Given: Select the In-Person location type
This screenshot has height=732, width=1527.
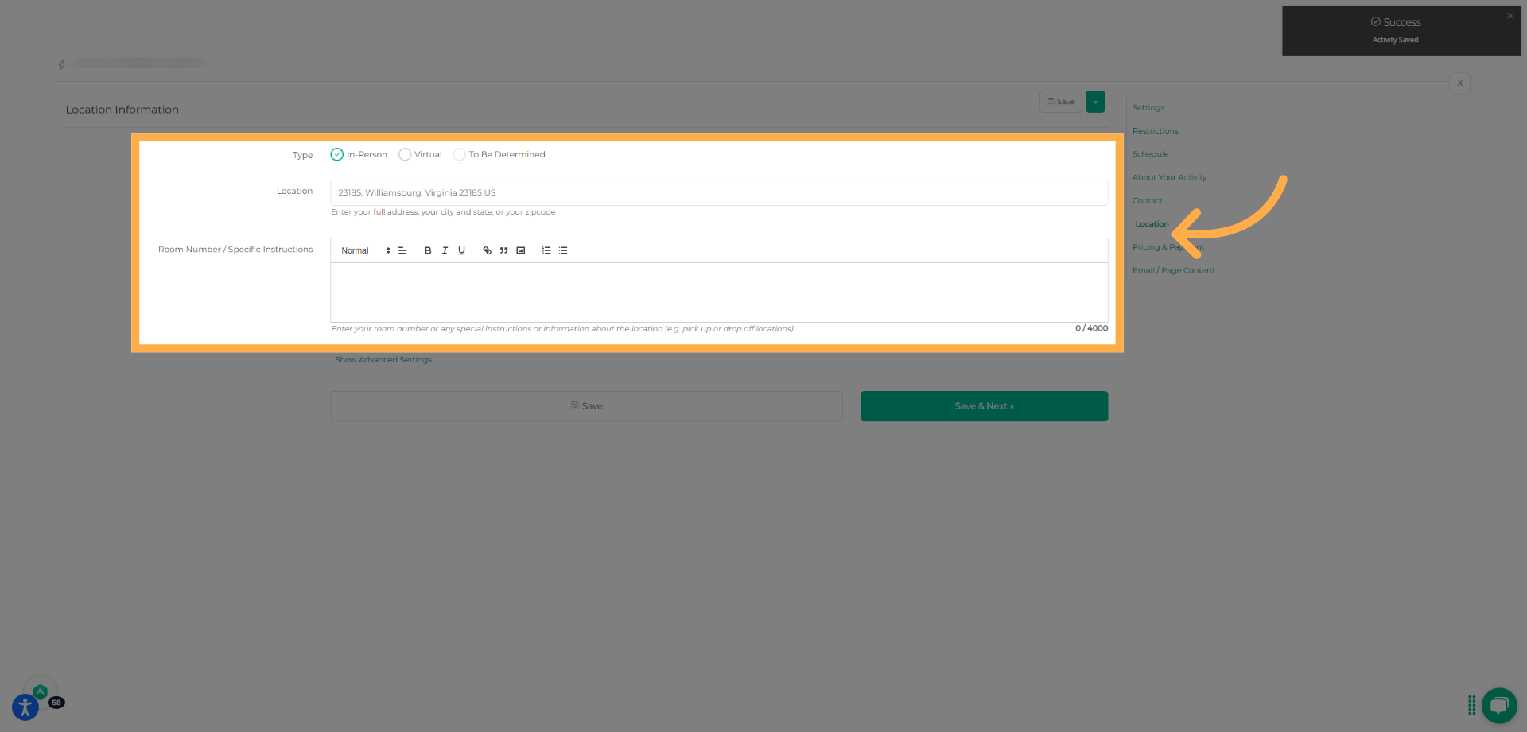Looking at the screenshot, I should point(337,155).
